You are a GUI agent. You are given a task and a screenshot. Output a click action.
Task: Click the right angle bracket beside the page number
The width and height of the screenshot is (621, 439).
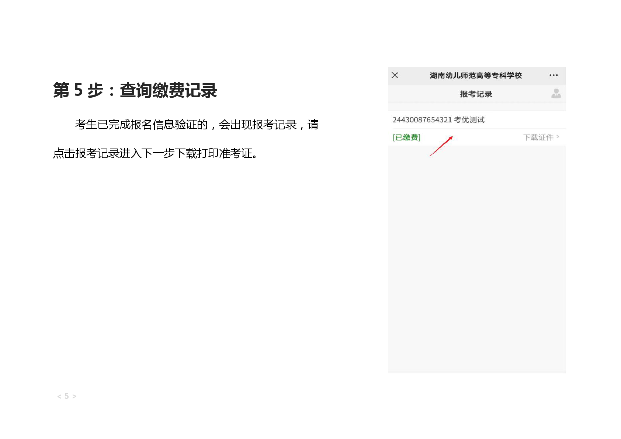point(74,397)
